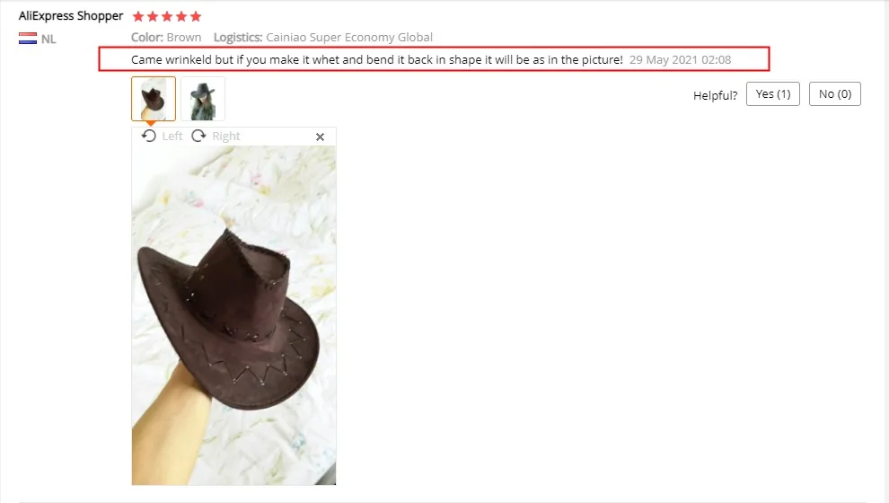Click the Left rotate label
The width and height of the screenshot is (889, 503).
coord(172,137)
